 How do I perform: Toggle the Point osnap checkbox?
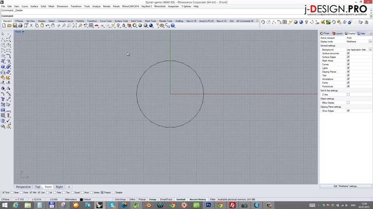pyautogui.click(x=22, y=192)
